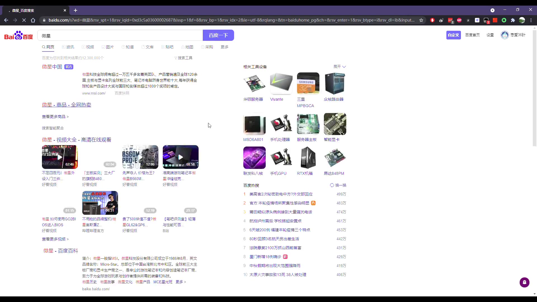Play the 02:46 video thumbnail
537x302 pixels.
point(60,157)
